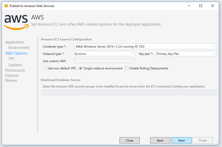Open the Key pair dropdown
The width and height of the screenshot is (222, 147).
[186, 54]
